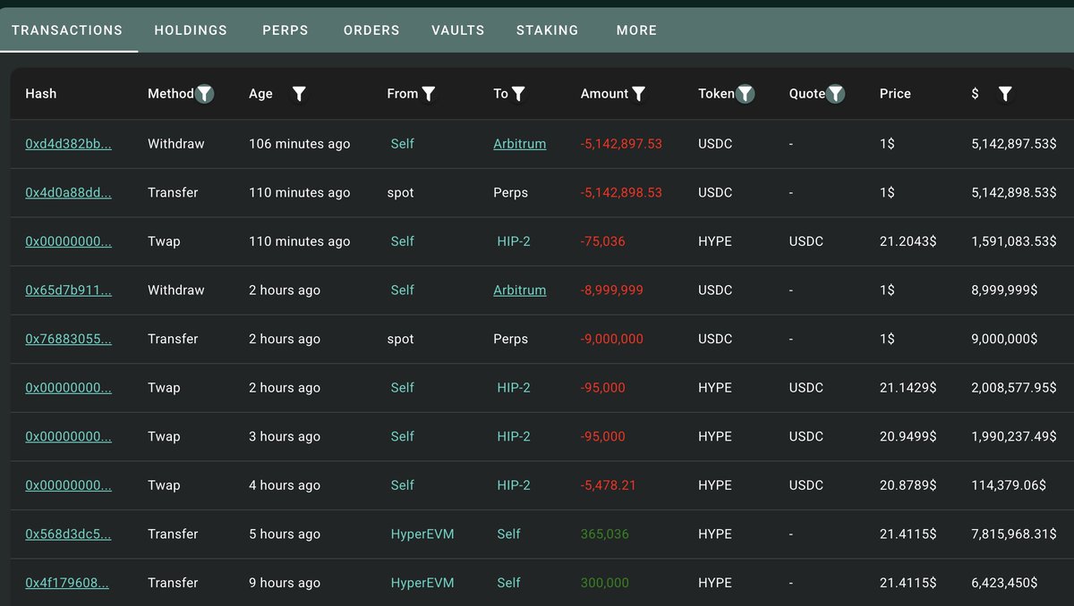Viewport: 1074px width, 606px height.
Task: Open the Quote column filter icon
Action: click(x=835, y=94)
